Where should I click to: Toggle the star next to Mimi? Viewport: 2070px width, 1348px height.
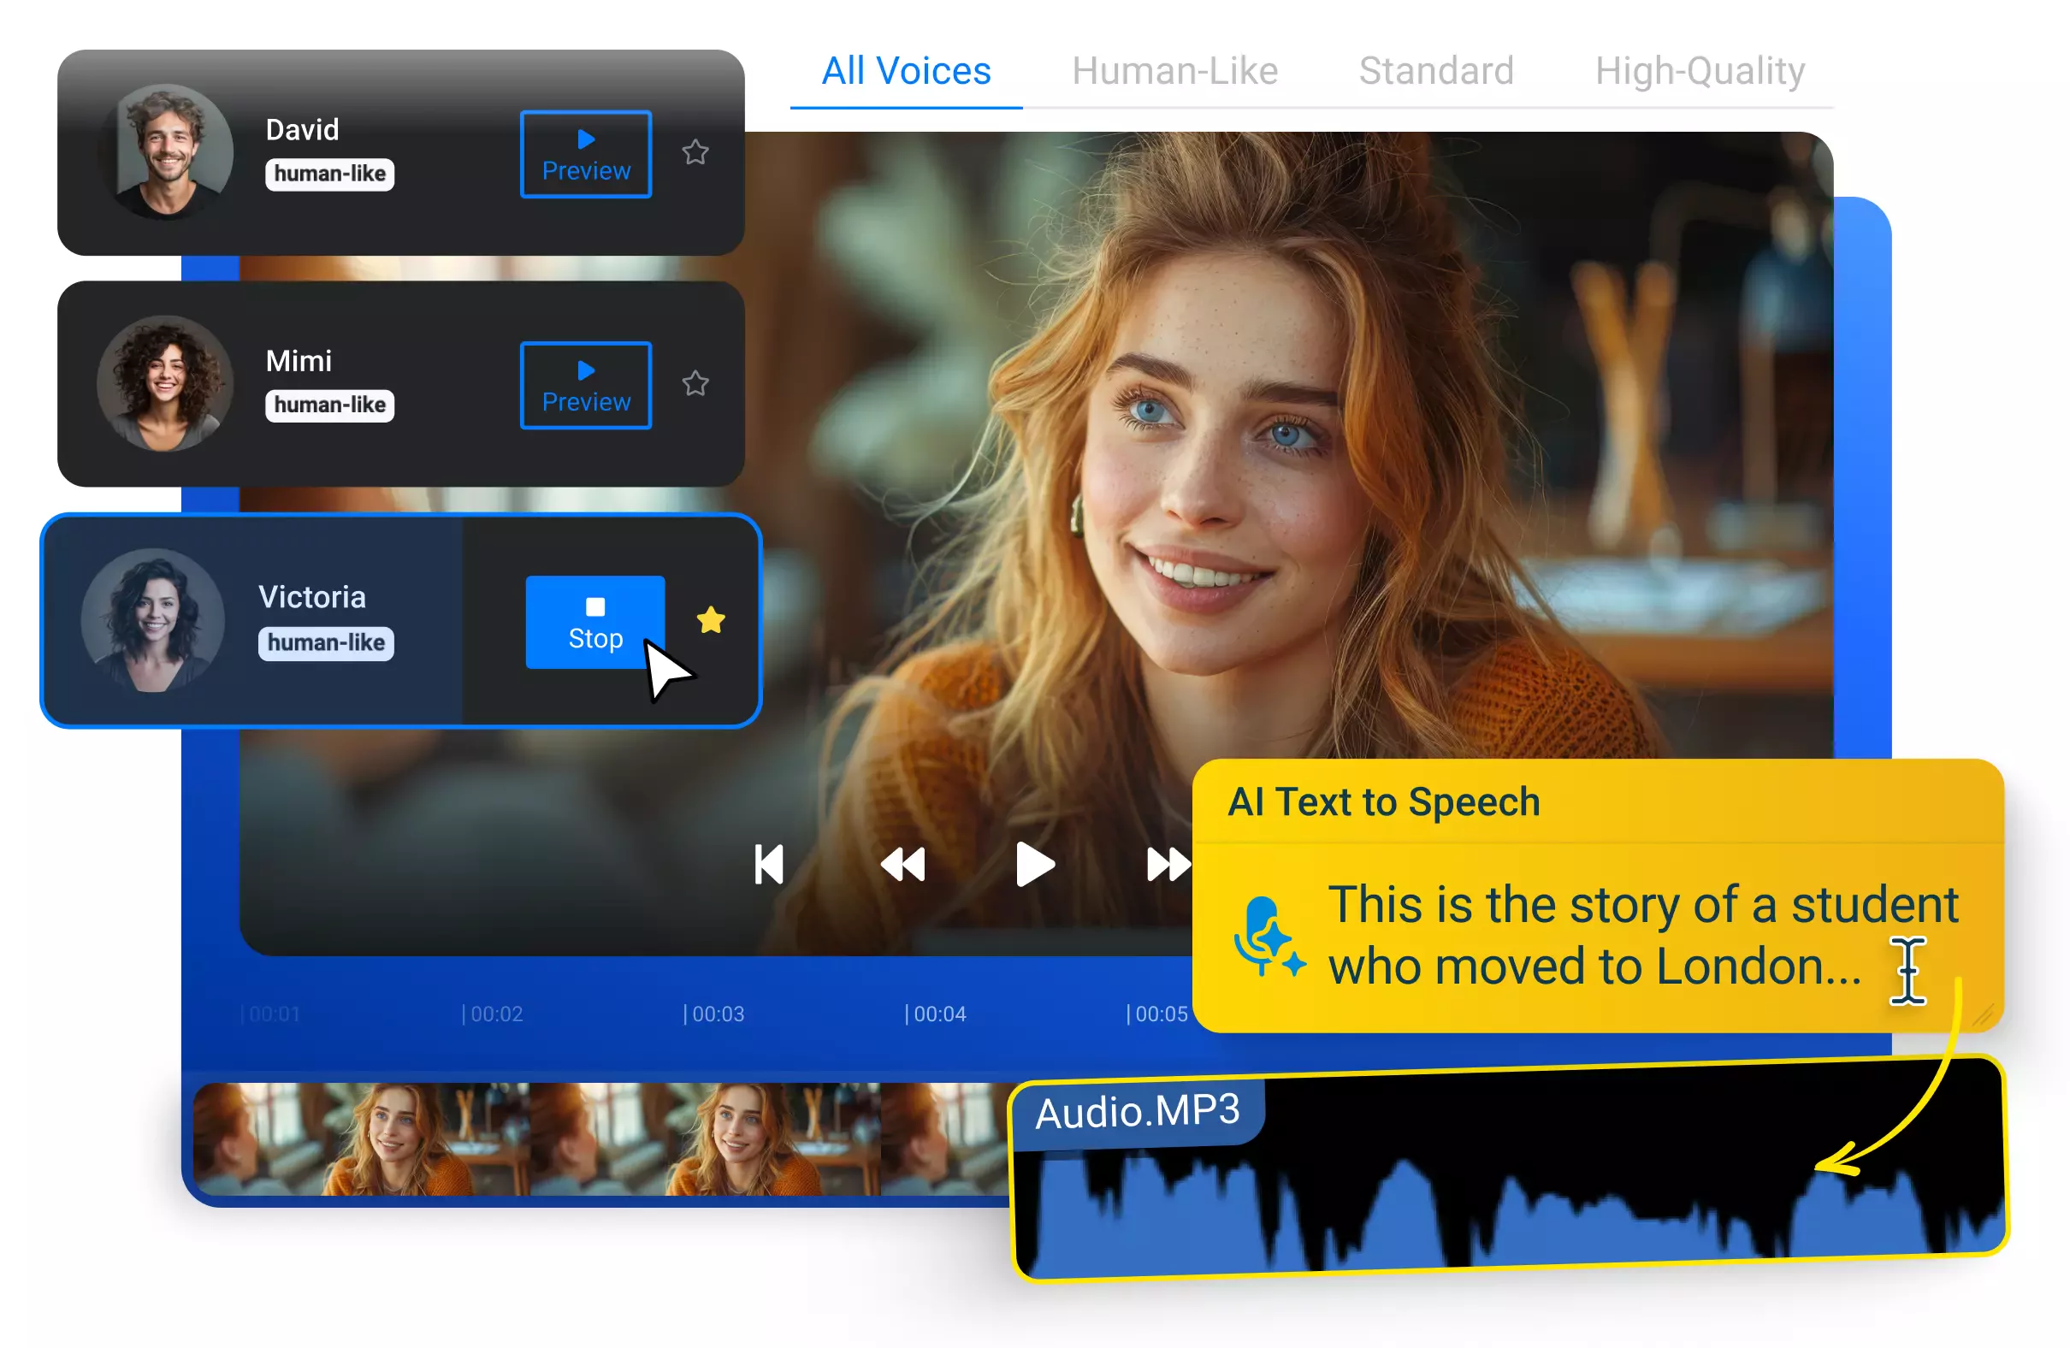click(x=695, y=383)
